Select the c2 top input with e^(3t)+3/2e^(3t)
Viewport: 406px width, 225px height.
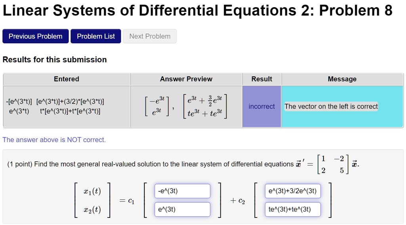pyautogui.click(x=293, y=191)
